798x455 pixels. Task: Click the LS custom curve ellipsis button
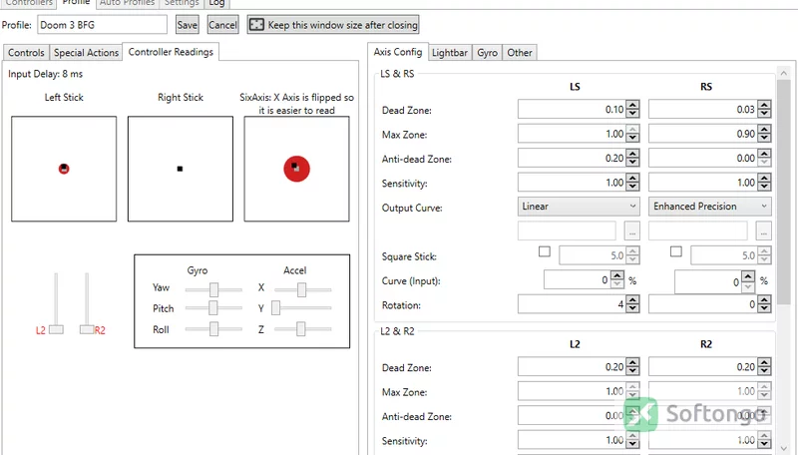tap(632, 231)
